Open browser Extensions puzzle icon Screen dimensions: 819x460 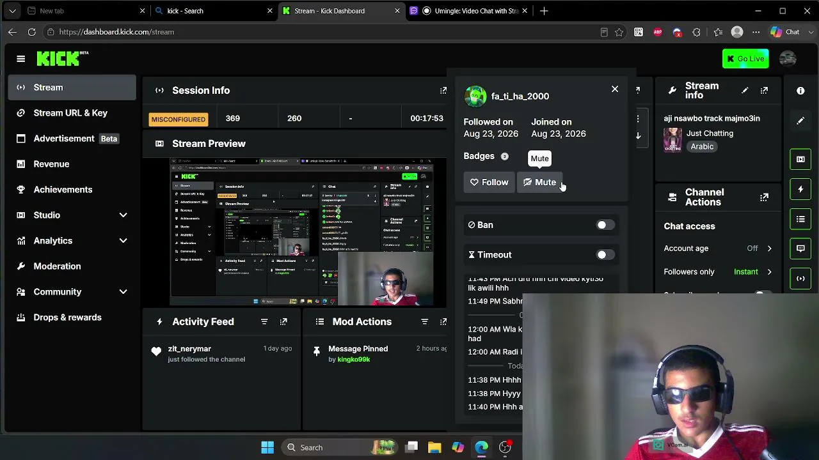697,32
